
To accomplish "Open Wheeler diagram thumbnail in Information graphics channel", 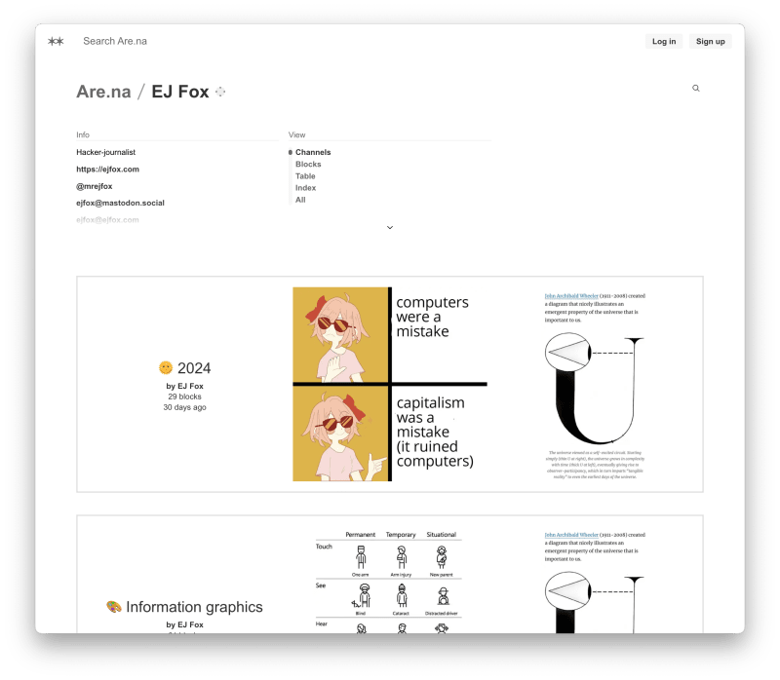I will point(595,581).
